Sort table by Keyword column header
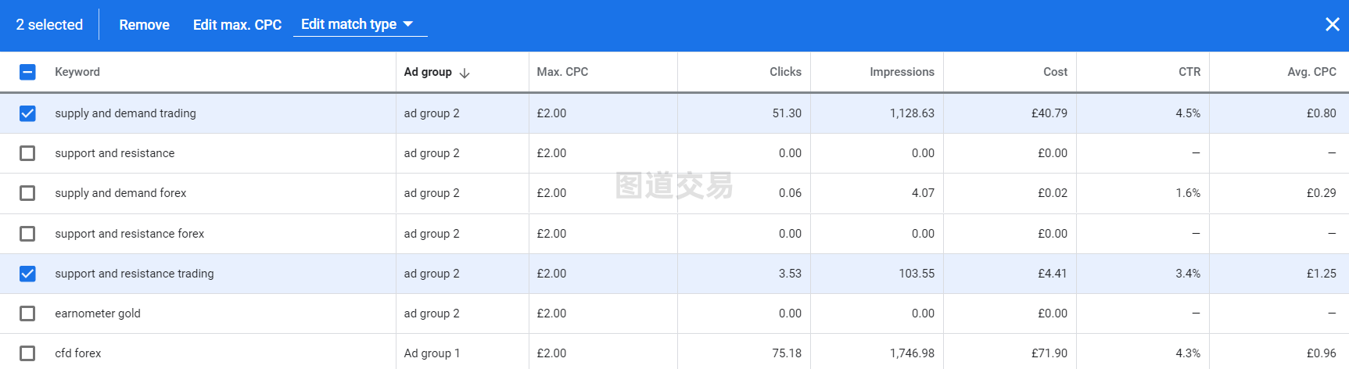Viewport: 1349px width, 369px height. (77, 72)
